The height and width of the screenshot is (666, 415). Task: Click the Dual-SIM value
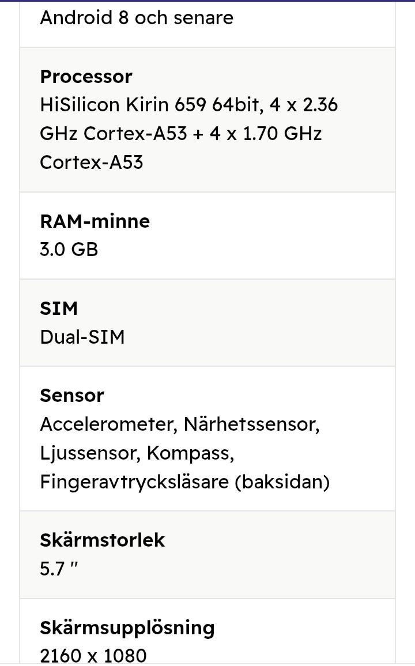pyautogui.click(x=82, y=337)
